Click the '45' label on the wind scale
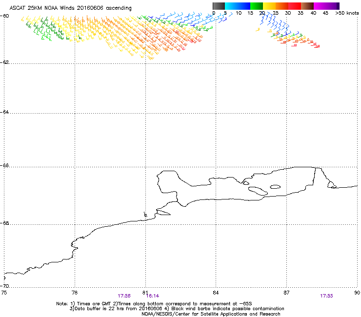 coord(325,13)
